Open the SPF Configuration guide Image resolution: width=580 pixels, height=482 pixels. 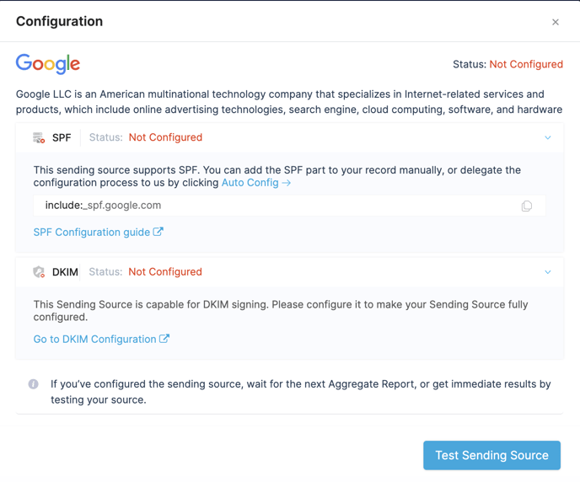[x=92, y=232]
